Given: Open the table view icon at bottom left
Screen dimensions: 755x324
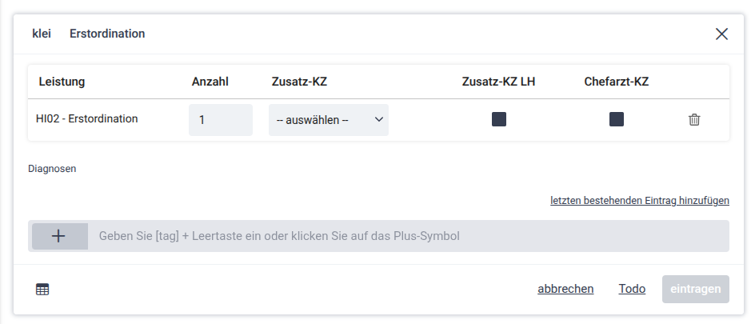Looking at the screenshot, I should point(42,290).
